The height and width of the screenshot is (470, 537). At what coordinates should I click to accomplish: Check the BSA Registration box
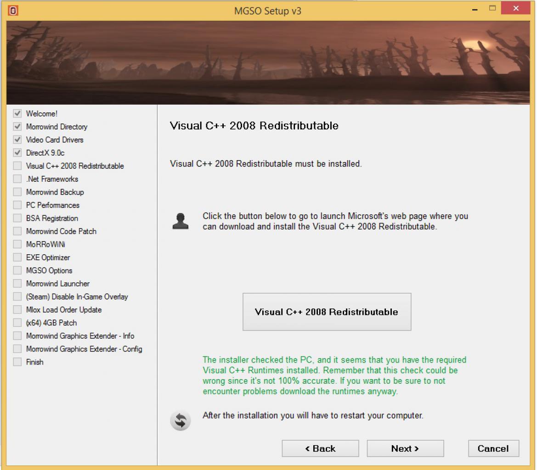pyautogui.click(x=17, y=218)
